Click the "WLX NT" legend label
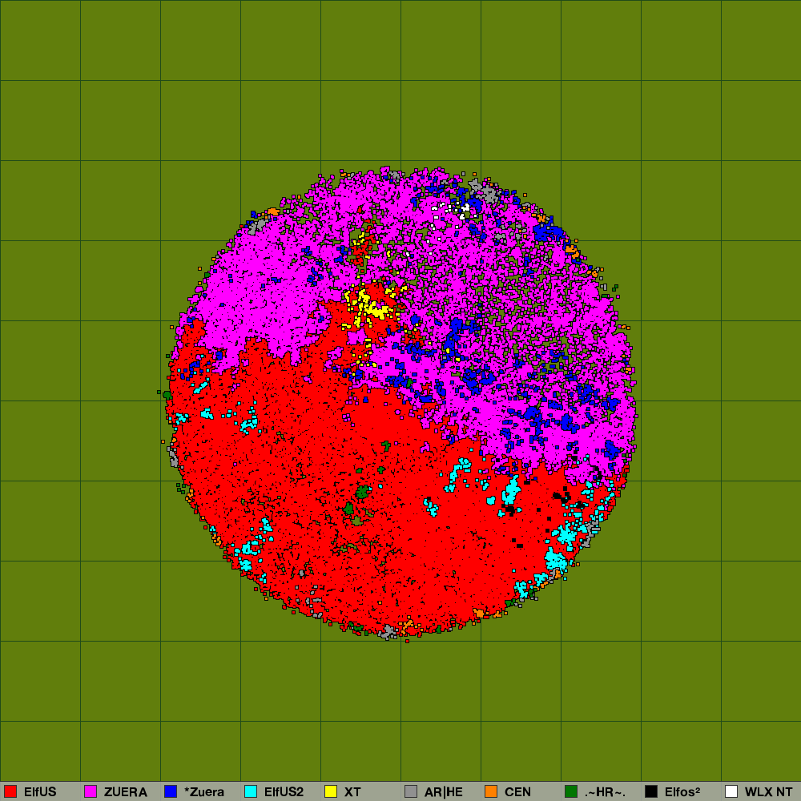 768,792
